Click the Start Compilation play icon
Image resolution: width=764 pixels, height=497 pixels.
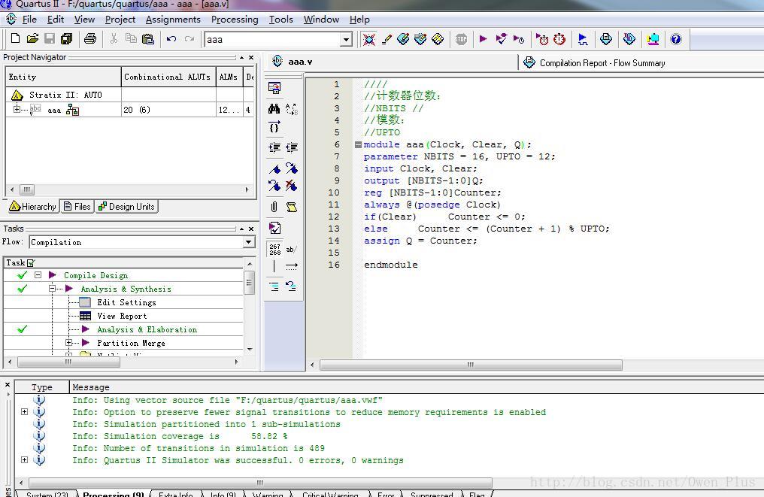pos(483,39)
